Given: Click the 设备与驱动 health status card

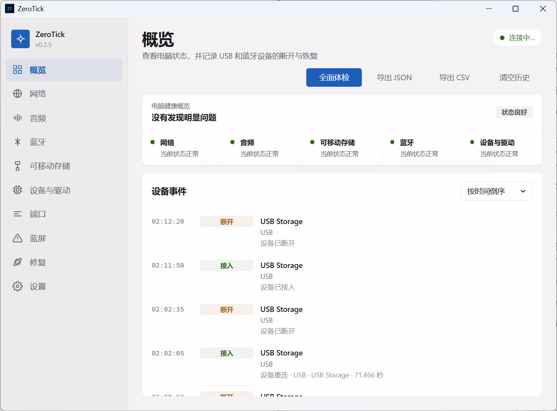Looking at the screenshot, I should [x=502, y=148].
